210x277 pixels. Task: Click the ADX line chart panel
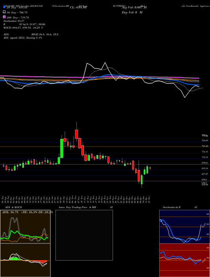tap(25, 227)
